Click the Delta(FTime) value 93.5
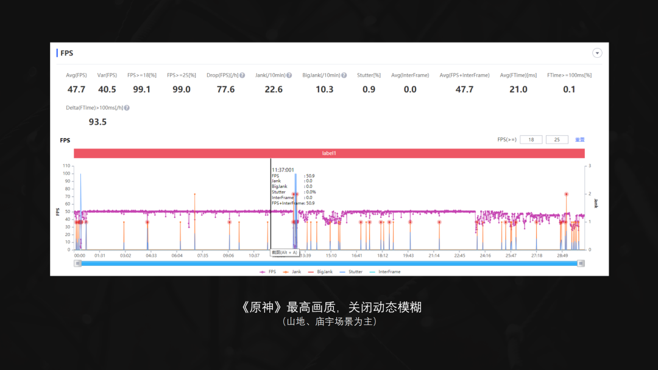The image size is (658, 370). point(97,122)
